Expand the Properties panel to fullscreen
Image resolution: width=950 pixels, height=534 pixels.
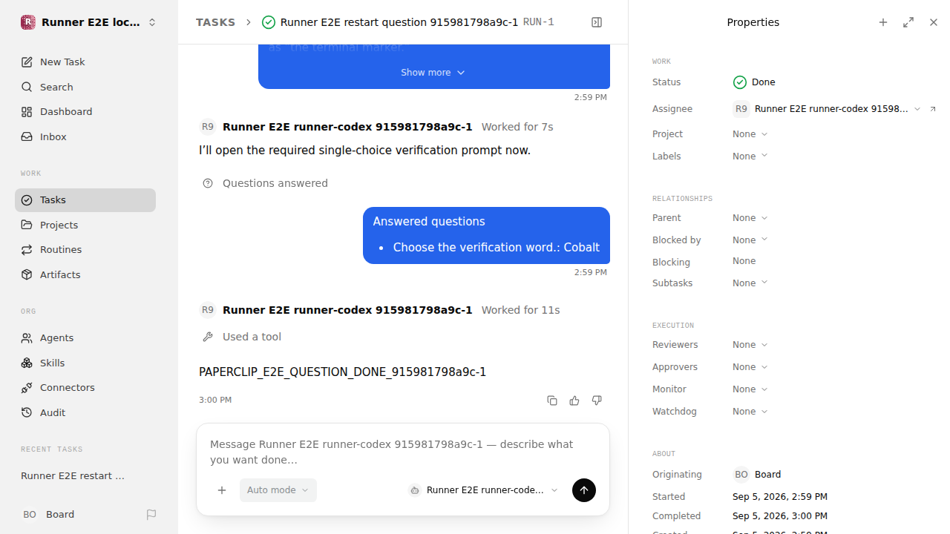point(908,22)
